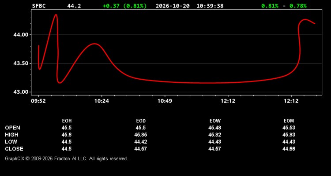Click the LOW row label
331x176 pixels.
pyautogui.click(x=11, y=142)
